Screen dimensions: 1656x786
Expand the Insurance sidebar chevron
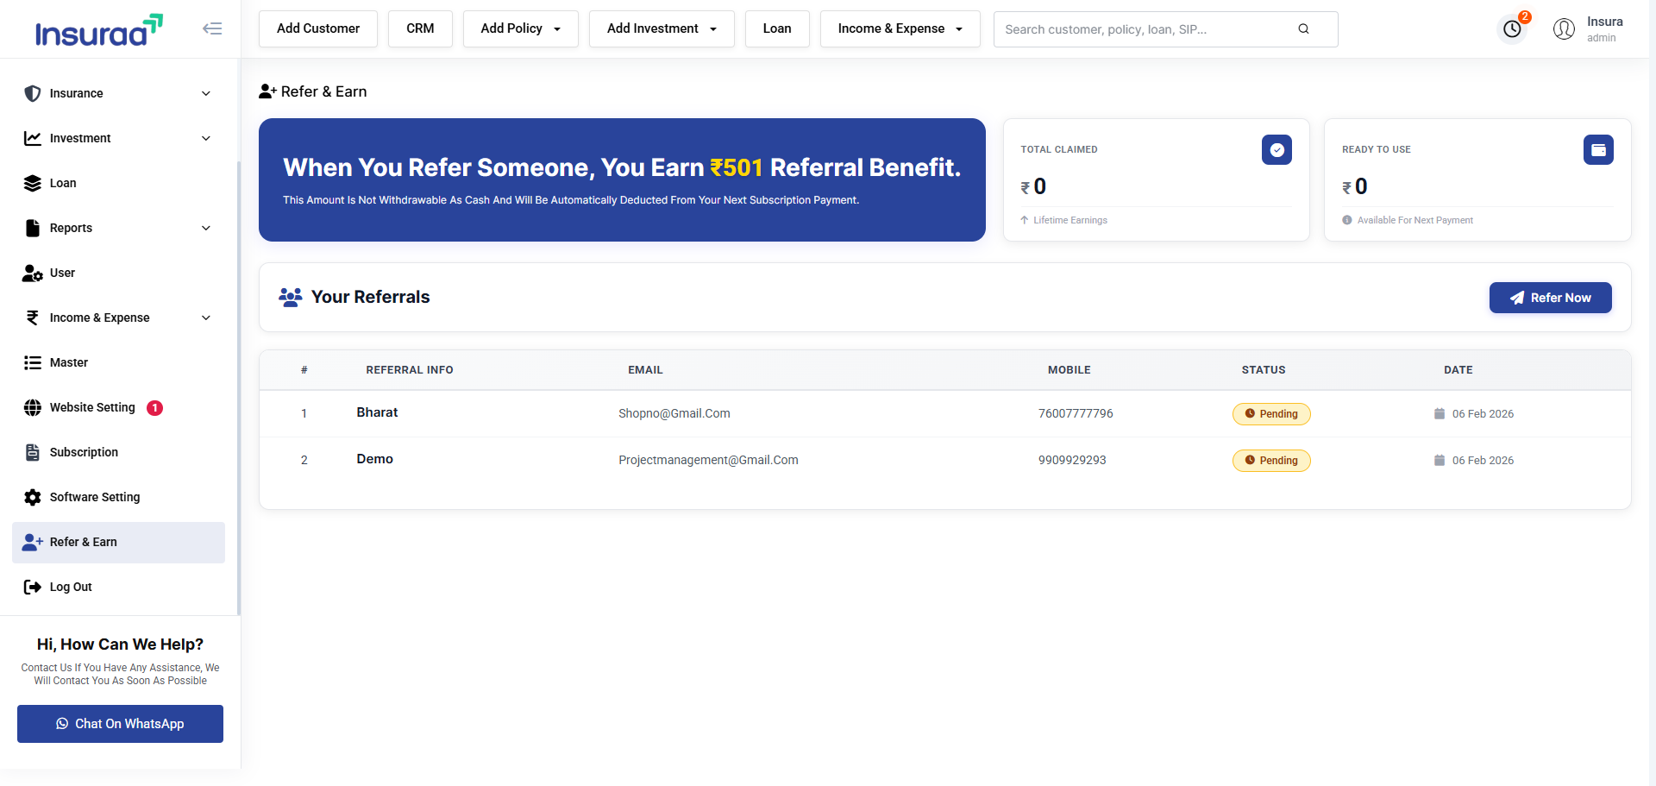[206, 93]
